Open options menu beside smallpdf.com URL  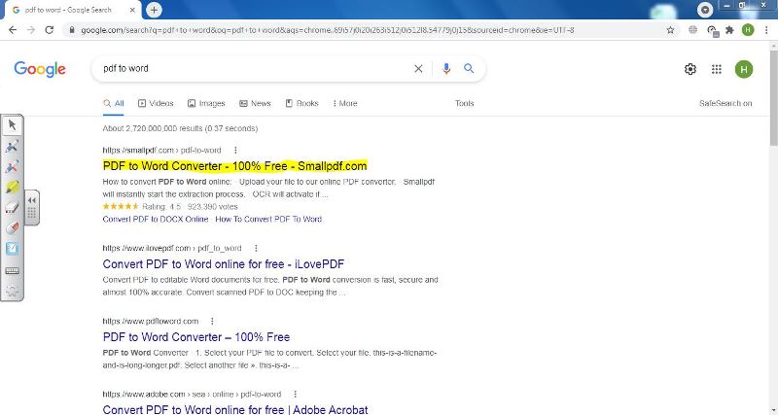point(235,151)
